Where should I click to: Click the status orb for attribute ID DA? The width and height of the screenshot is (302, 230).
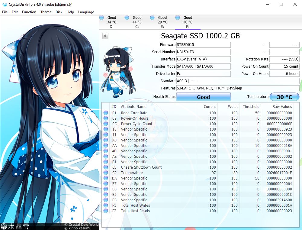(x=106, y=178)
